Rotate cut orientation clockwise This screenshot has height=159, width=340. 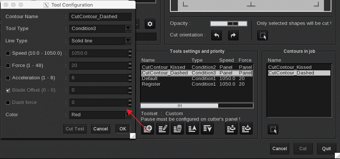tap(233, 35)
